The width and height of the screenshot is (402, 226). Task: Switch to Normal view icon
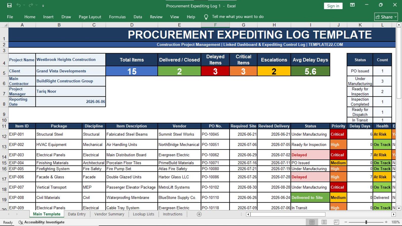[312, 222]
